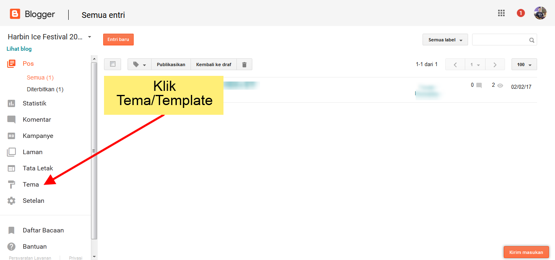Screen dimensions: 555x260
Task: Click the Bantuan question mark icon
Action: (x=11, y=247)
